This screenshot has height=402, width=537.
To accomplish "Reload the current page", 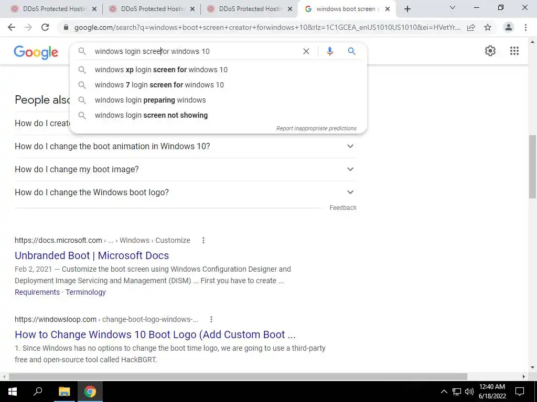I will pos(45,27).
